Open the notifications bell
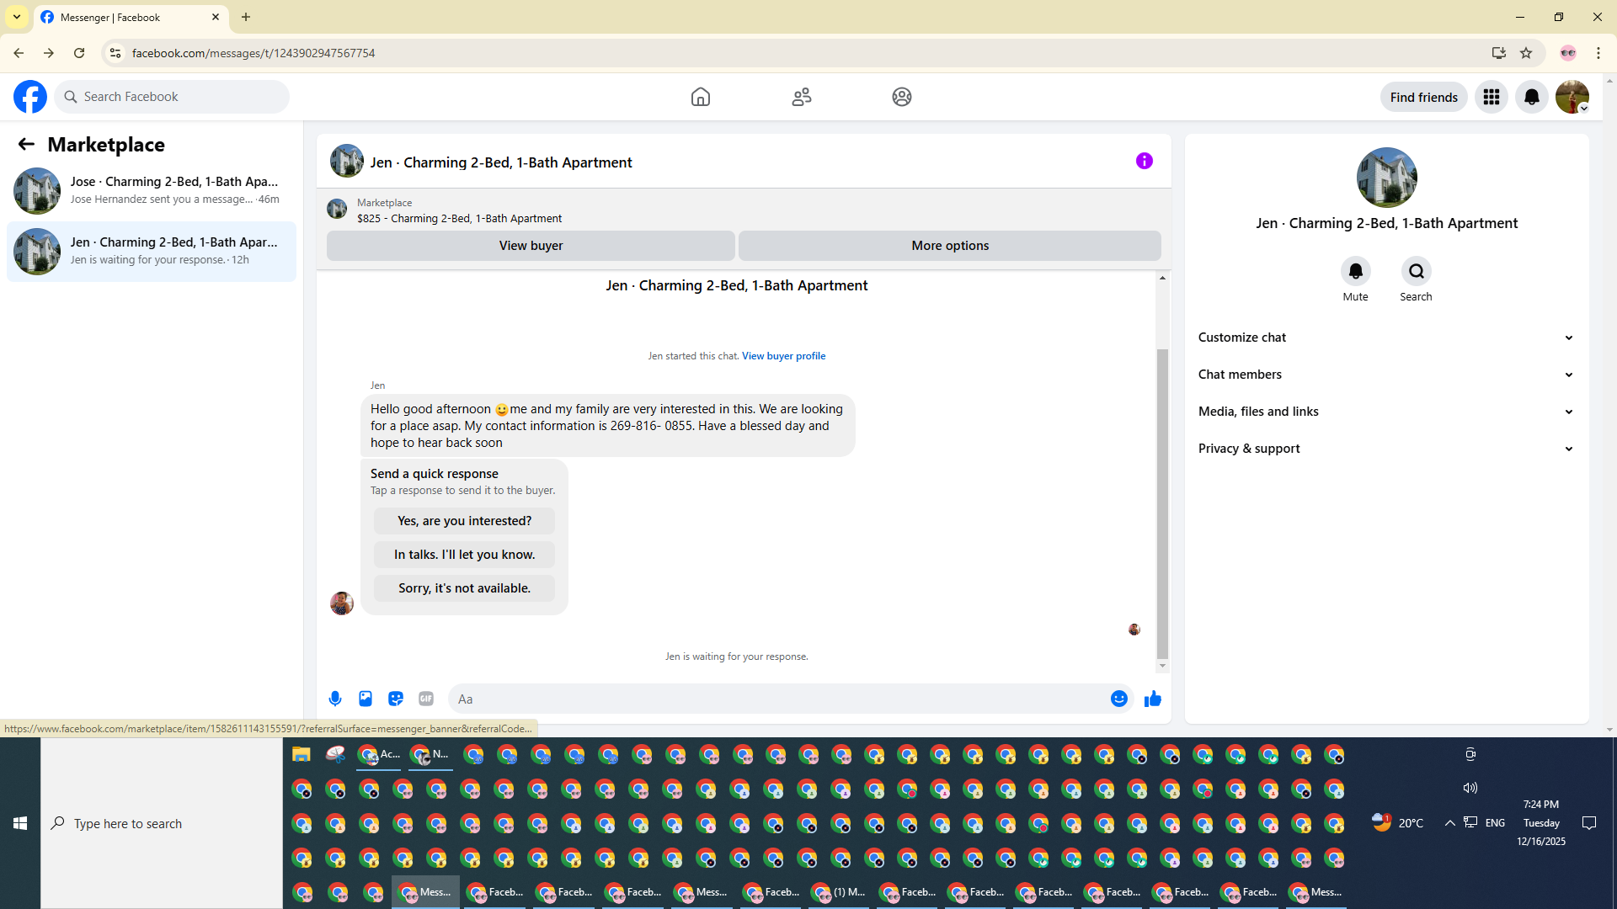This screenshot has width=1617, height=909. click(x=1532, y=97)
